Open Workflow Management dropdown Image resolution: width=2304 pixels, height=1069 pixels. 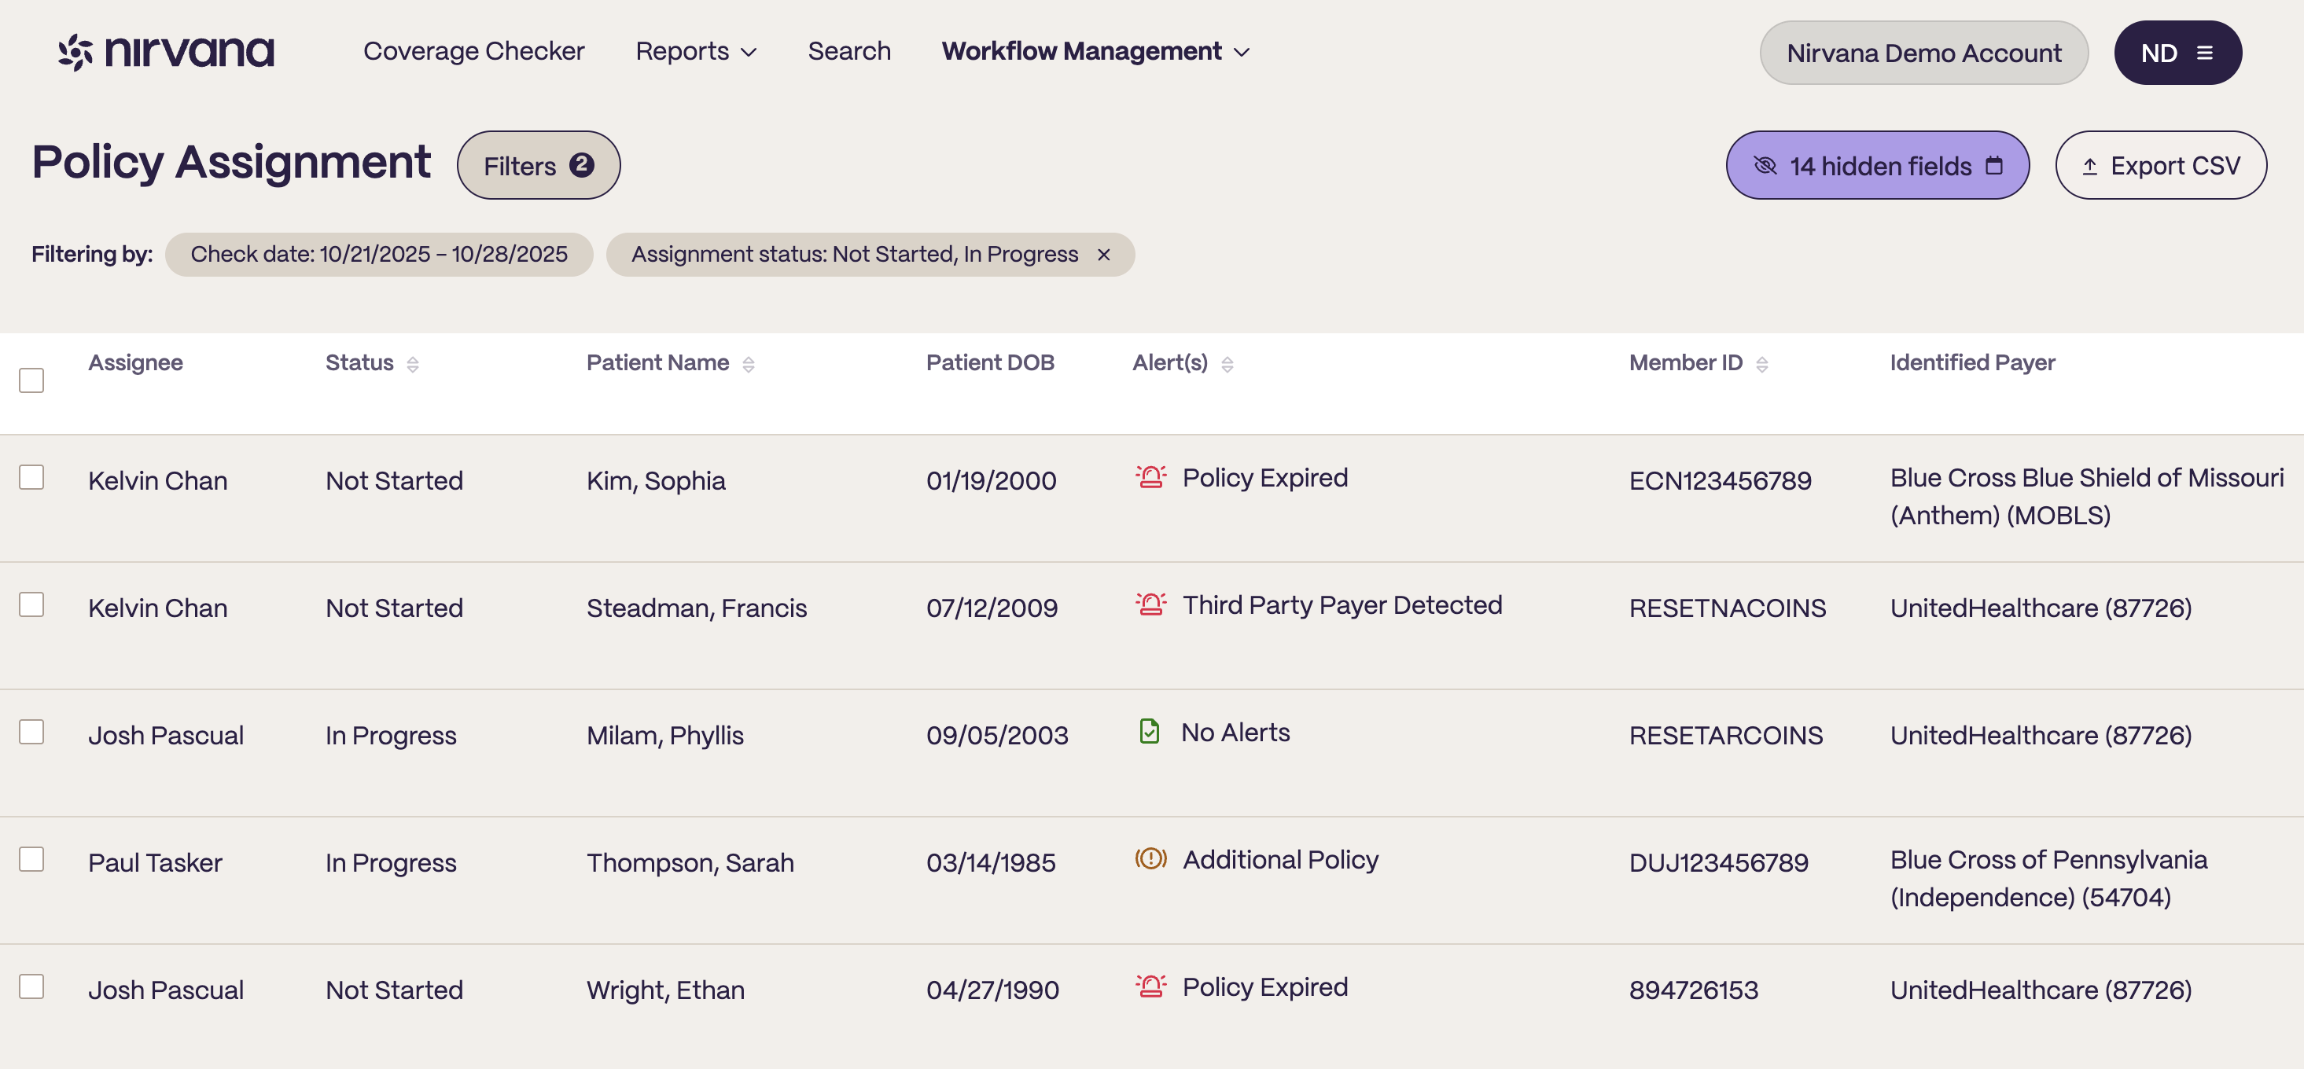click(x=1095, y=52)
